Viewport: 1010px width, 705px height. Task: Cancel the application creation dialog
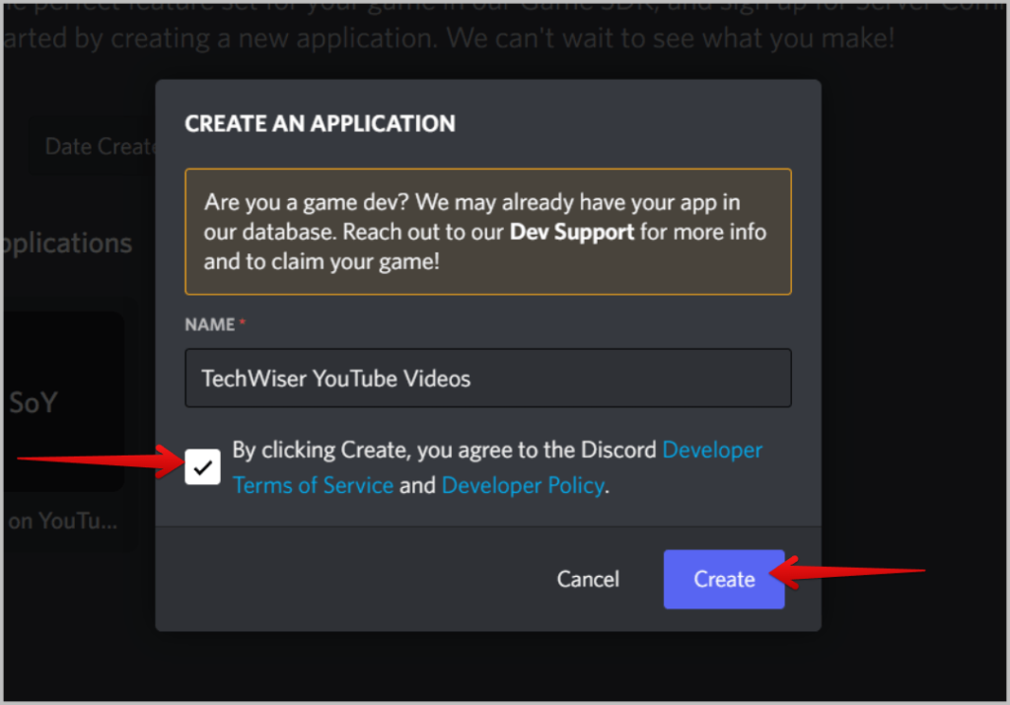(x=588, y=579)
